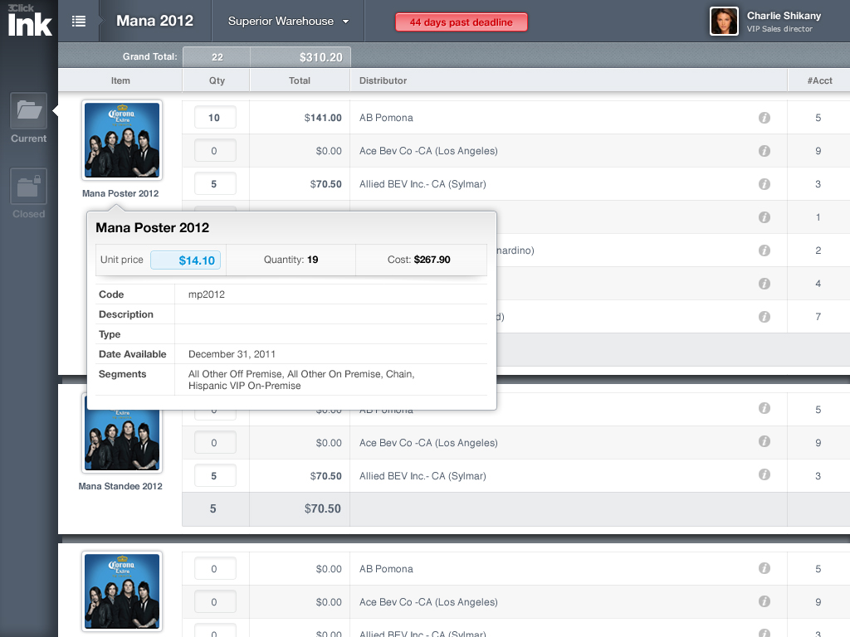
Task: Edit Allied BEV quantity 5 for Mana Poster
Action: [x=215, y=184]
